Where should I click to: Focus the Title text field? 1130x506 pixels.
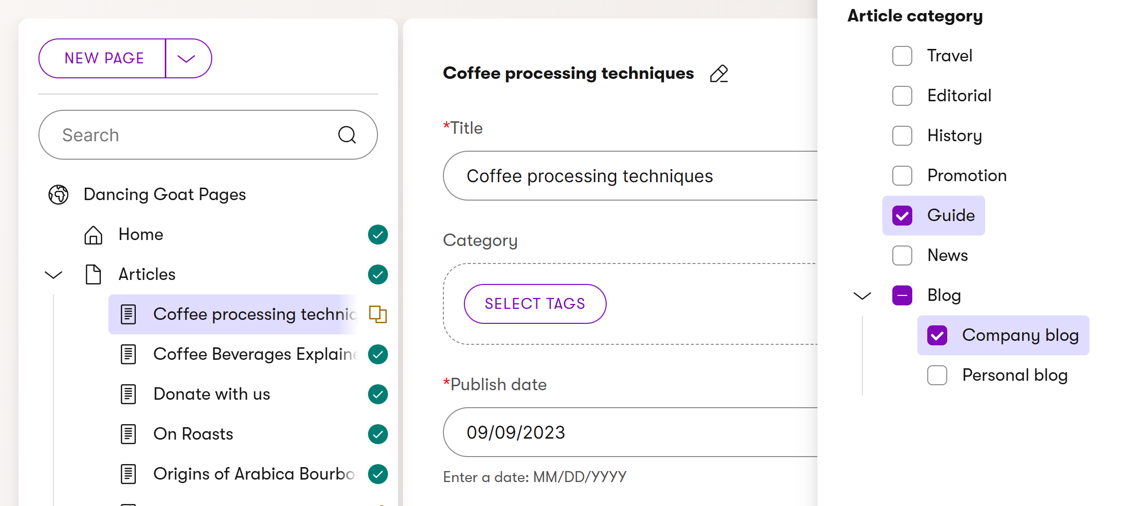pos(629,176)
